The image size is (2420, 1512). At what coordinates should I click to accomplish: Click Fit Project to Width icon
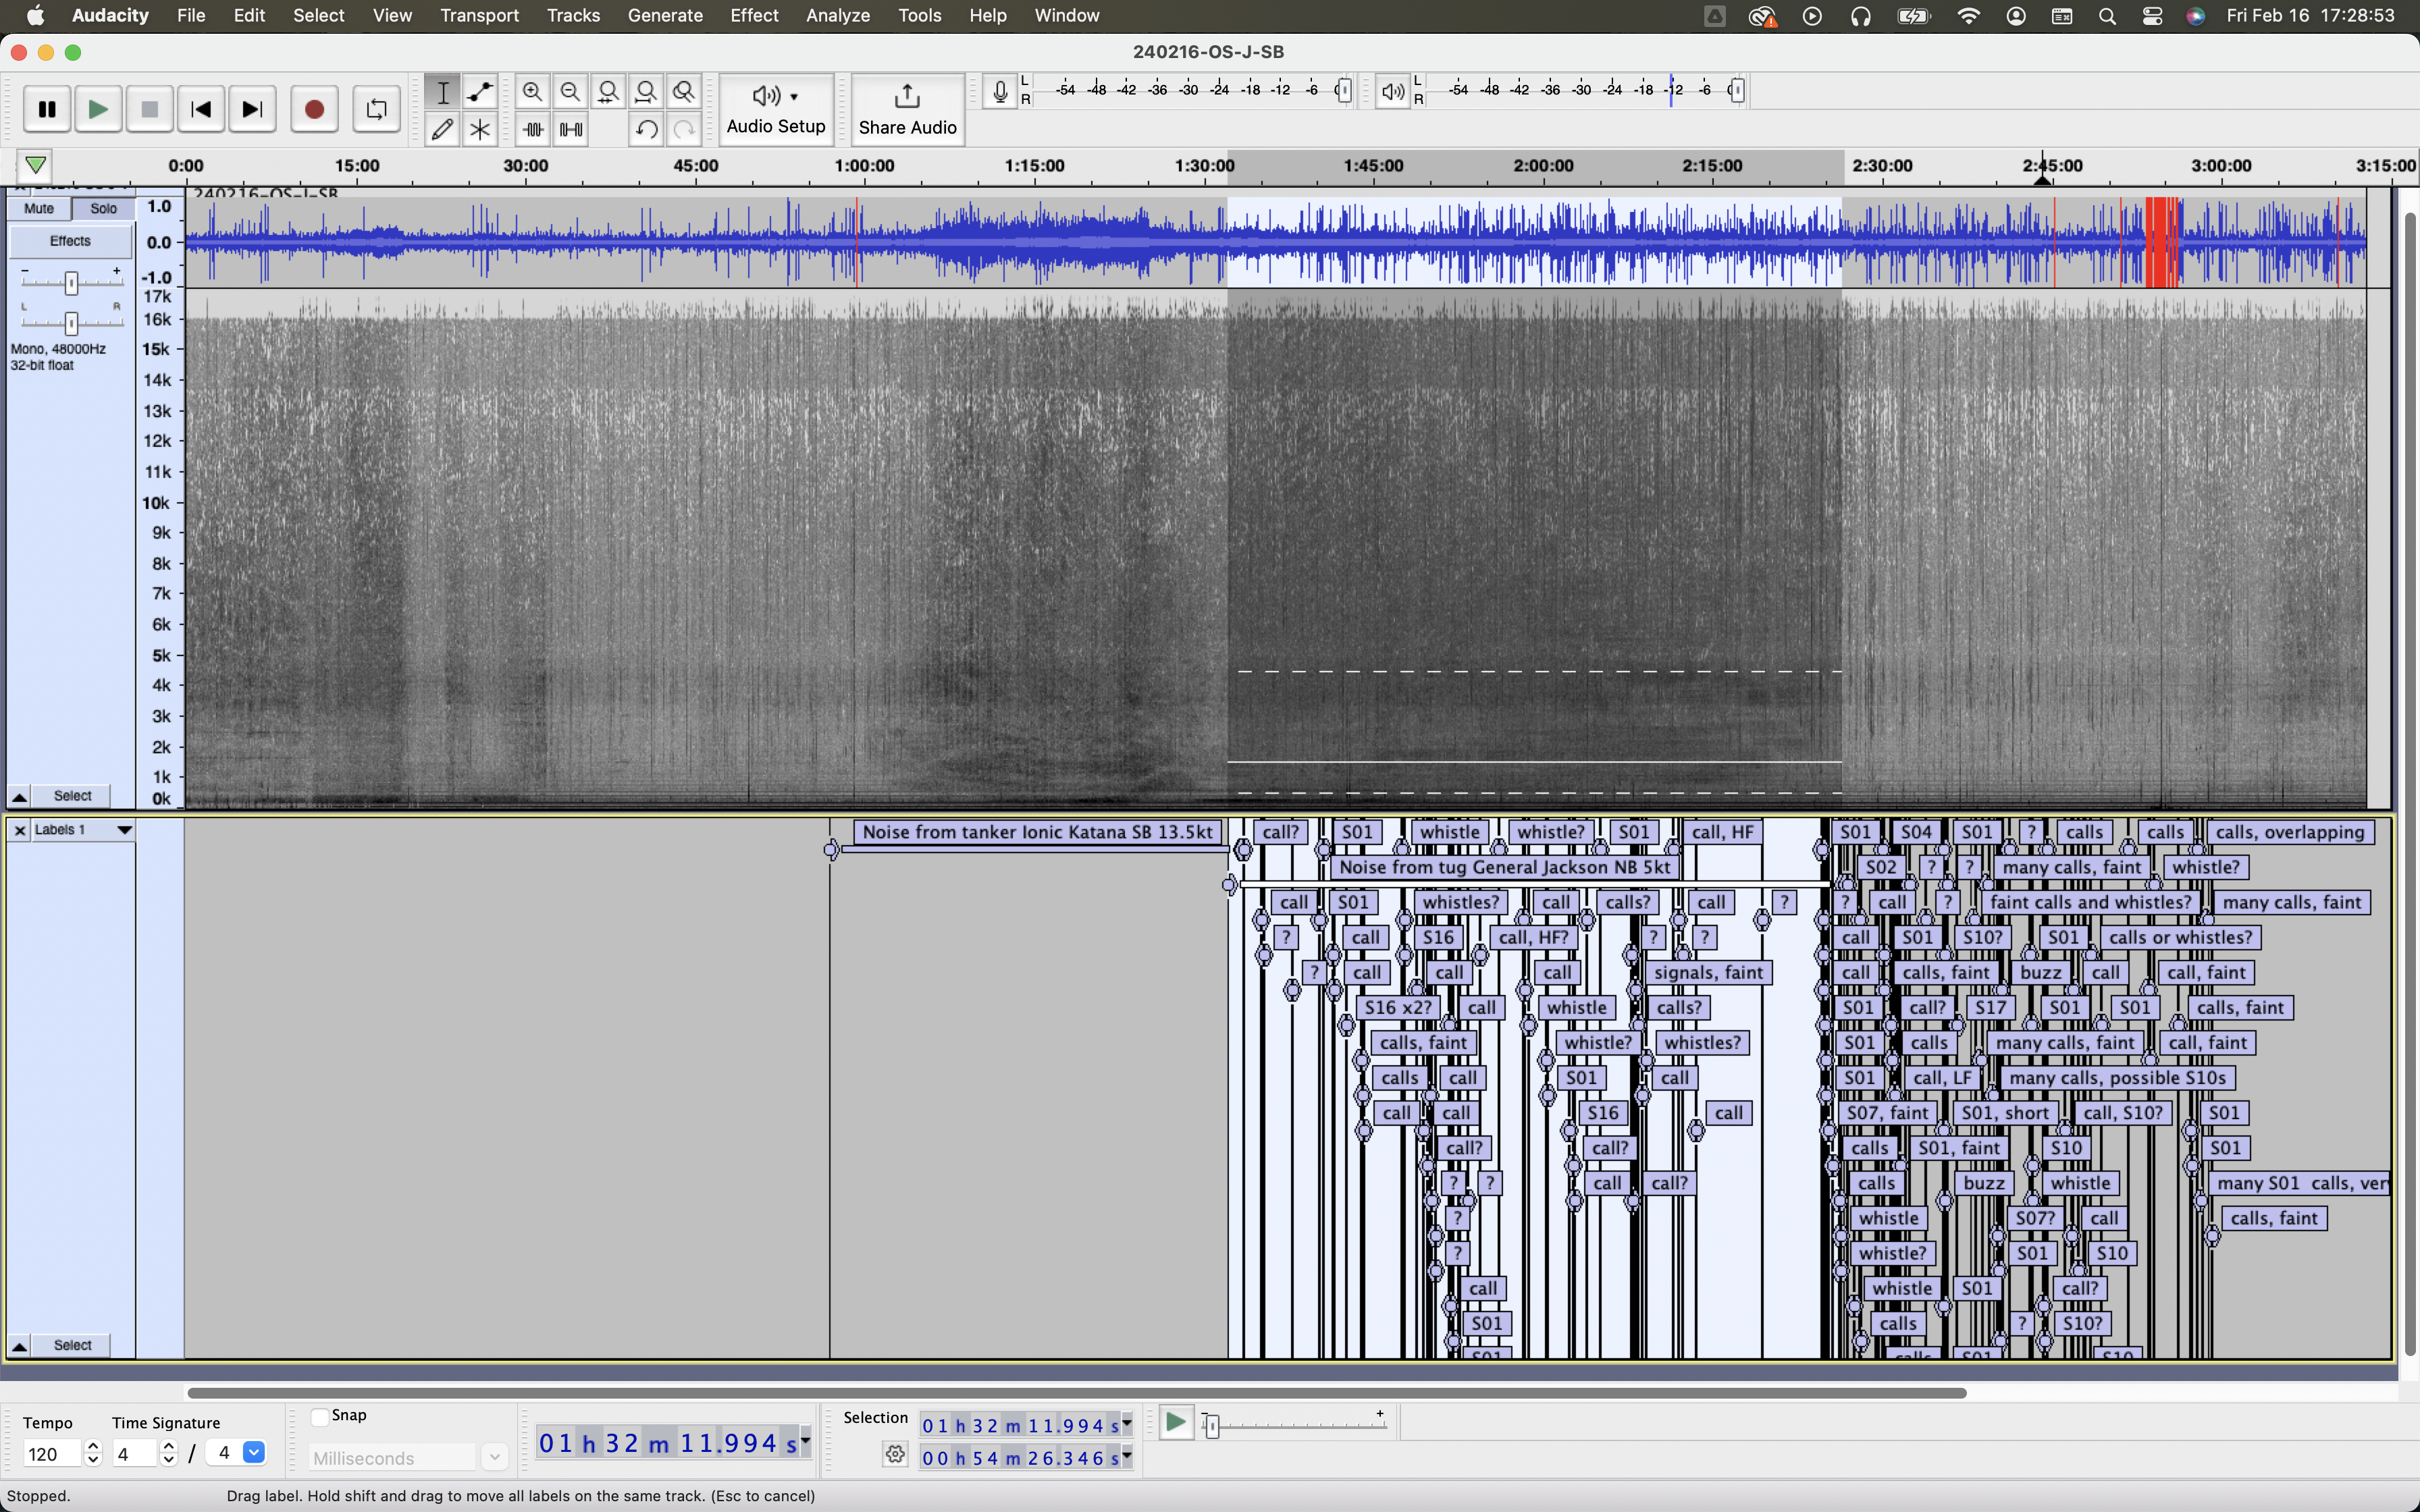coord(647,92)
